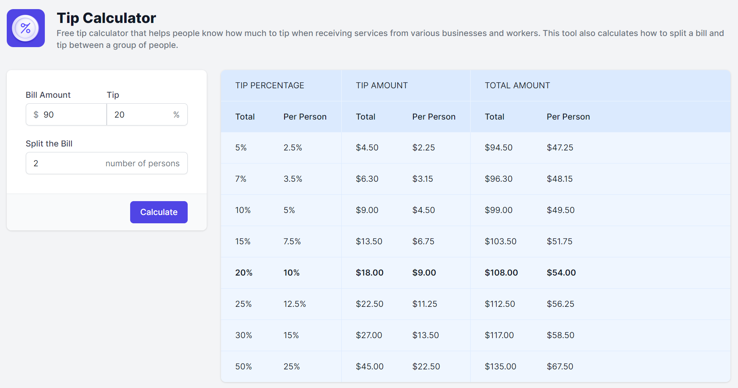Image resolution: width=738 pixels, height=388 pixels.
Task: Click the percent symbol in Tip field
Action: [x=176, y=115]
